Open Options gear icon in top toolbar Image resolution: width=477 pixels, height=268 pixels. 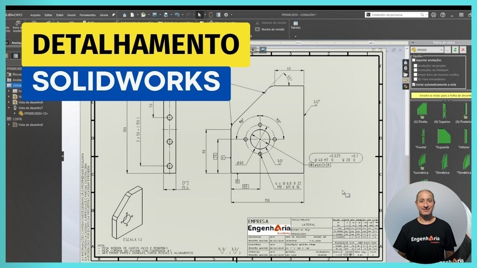pos(226,15)
